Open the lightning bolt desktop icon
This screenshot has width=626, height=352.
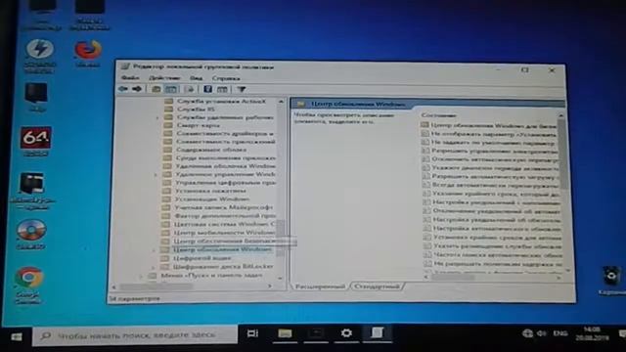tap(39, 55)
